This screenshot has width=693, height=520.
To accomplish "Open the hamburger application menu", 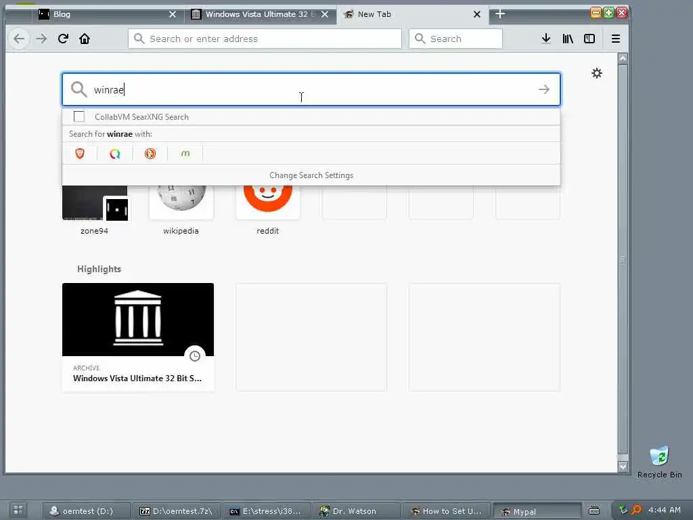I will pyautogui.click(x=616, y=39).
